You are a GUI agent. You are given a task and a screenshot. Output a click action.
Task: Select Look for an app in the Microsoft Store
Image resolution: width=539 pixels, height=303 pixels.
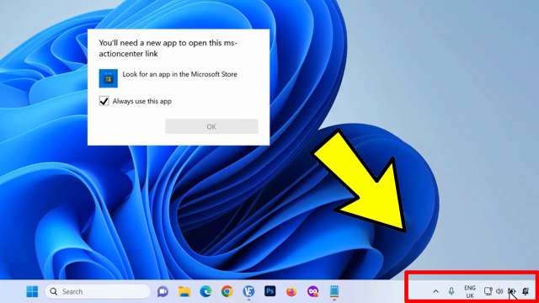[179, 74]
